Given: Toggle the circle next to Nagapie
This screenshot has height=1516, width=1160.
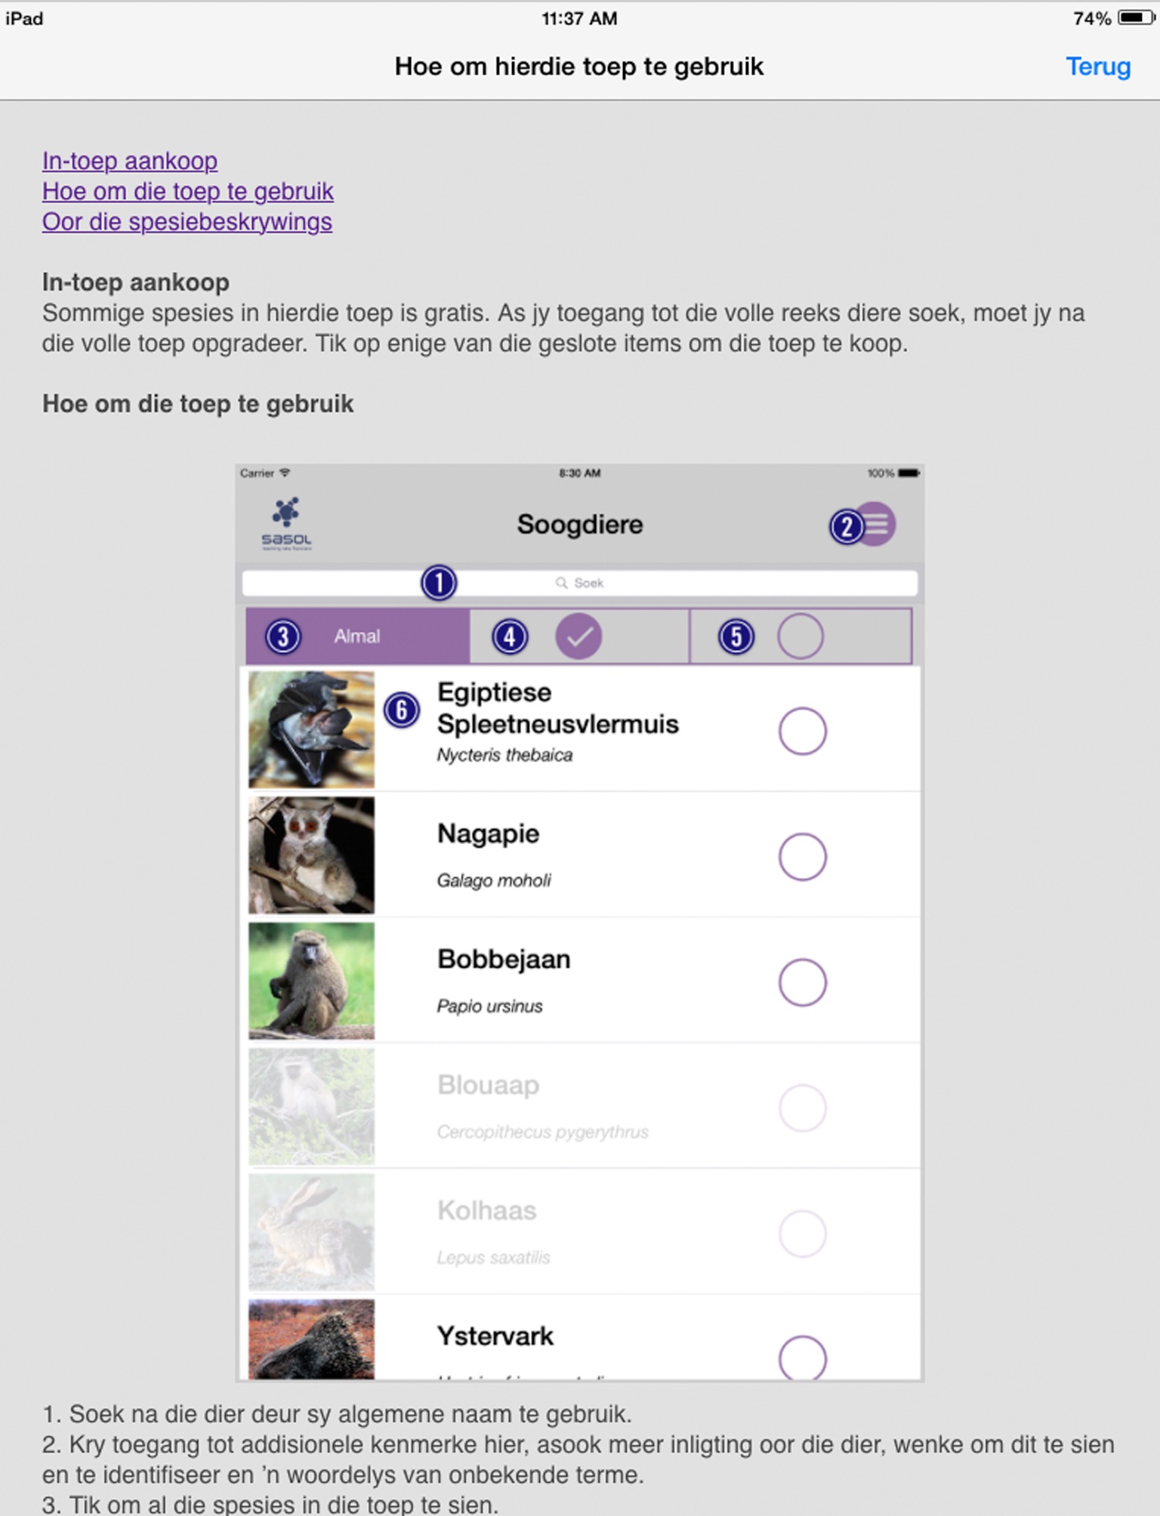Looking at the screenshot, I should coord(802,857).
